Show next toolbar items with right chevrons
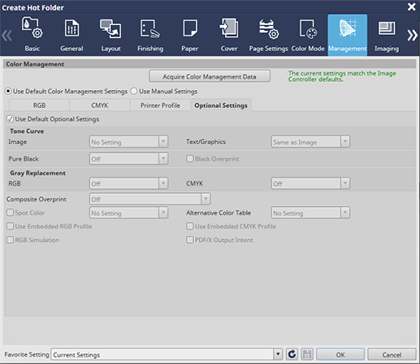 point(412,36)
